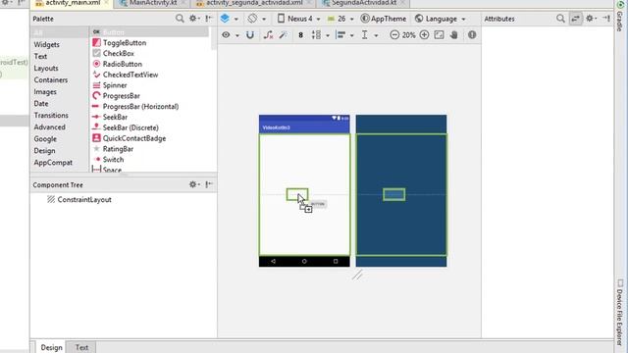The height and width of the screenshot is (353, 628).
Task: Select Widgets palette category
Action: (46, 44)
